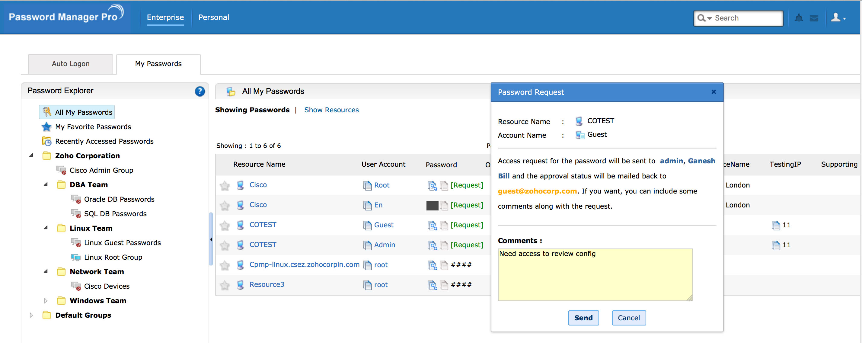Open the Personal menu tab

pos(213,18)
